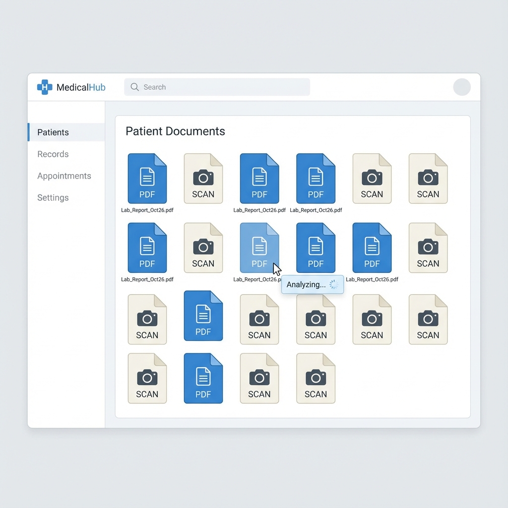Open the faded PDF currently being analyzed
Image resolution: width=508 pixels, height=508 pixels.
259,248
